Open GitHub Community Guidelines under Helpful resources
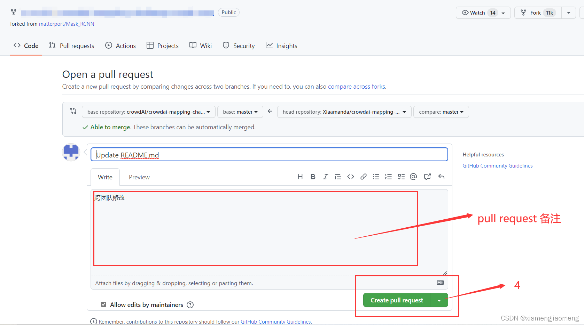Screen dimensions: 584x325 tap(498, 166)
